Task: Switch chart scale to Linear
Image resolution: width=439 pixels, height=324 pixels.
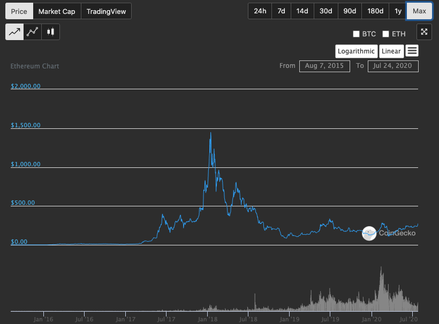Action: pyautogui.click(x=391, y=51)
